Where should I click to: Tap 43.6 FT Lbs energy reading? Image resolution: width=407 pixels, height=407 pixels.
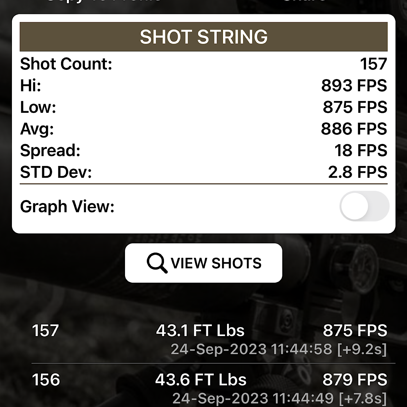click(x=201, y=380)
